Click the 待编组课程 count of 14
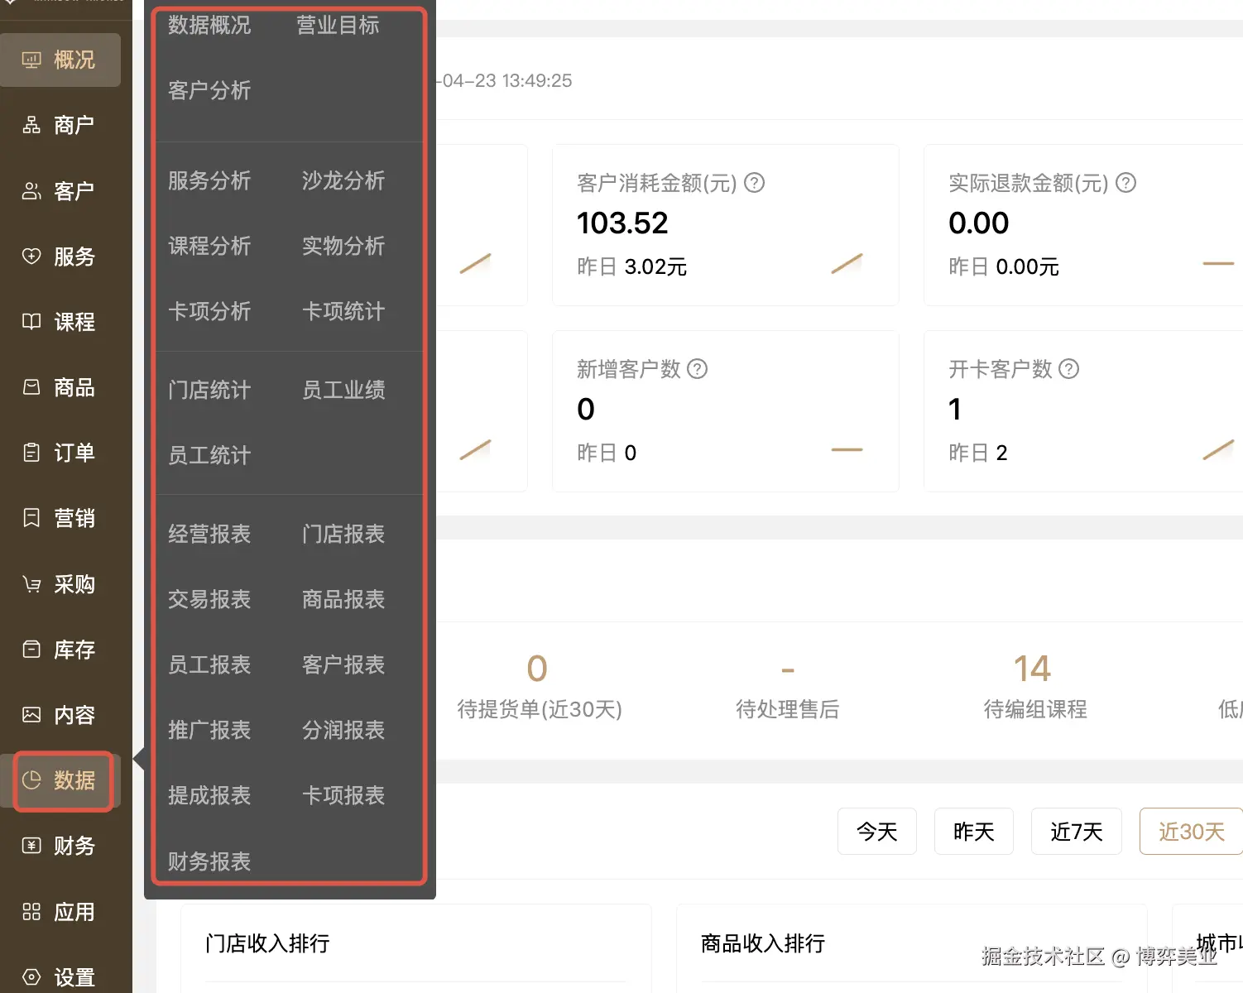 [1033, 669]
